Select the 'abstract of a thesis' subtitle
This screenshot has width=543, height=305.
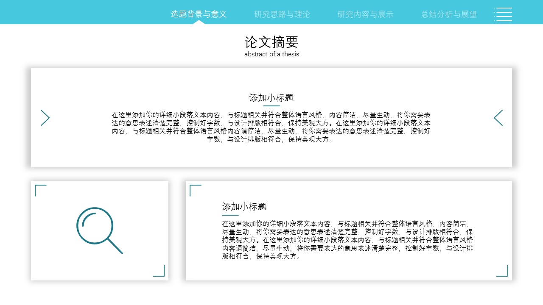tap(271, 54)
